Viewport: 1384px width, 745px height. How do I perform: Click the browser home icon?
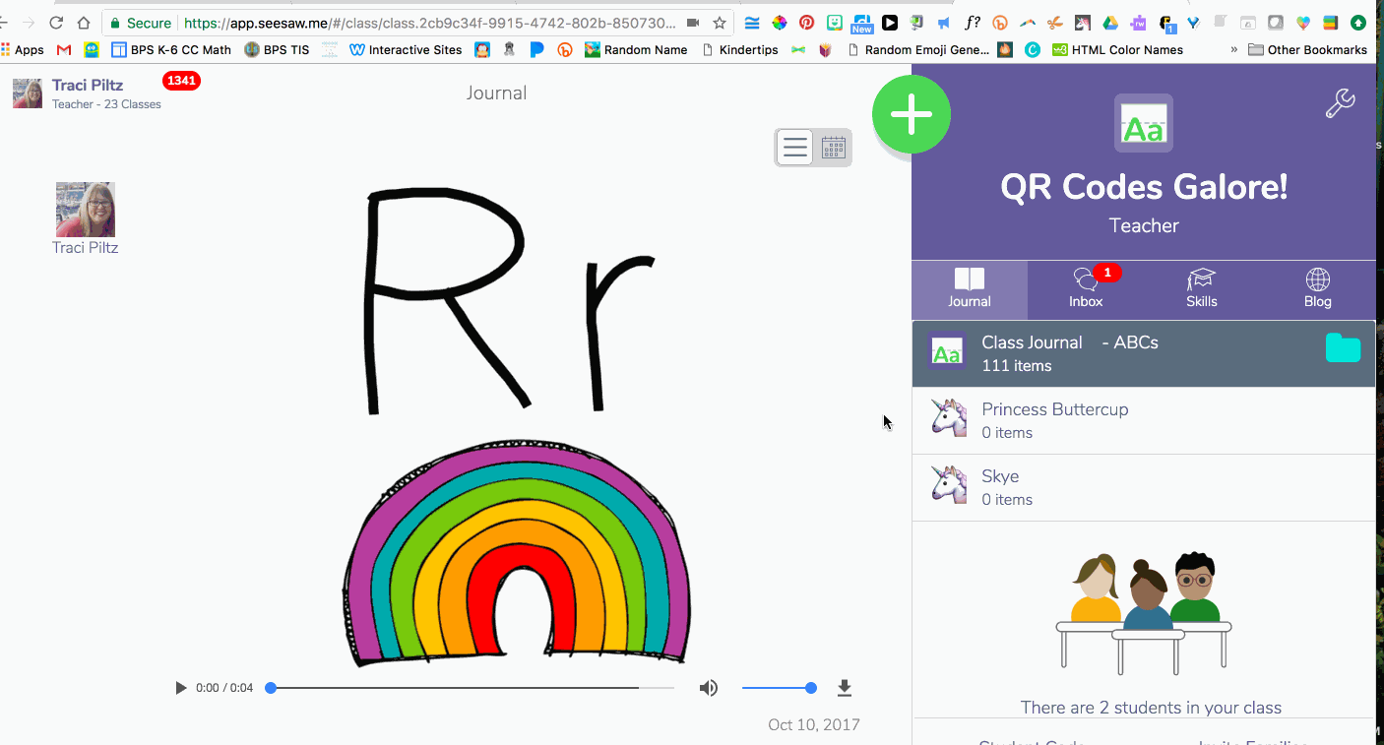point(82,21)
